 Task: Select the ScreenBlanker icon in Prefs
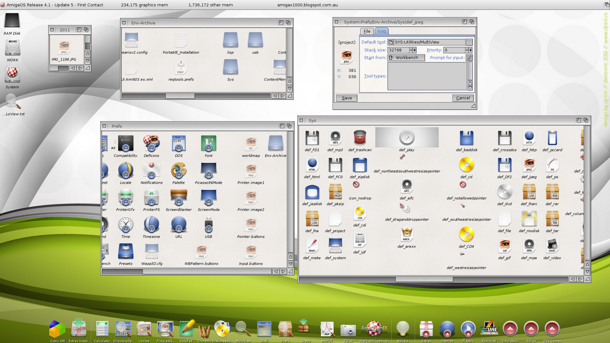(178, 198)
